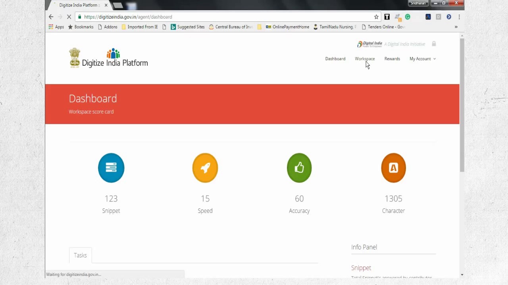Viewport: 508px width, 285px height.
Task: Open Imported From IE bookmark folder
Action: pos(140,27)
